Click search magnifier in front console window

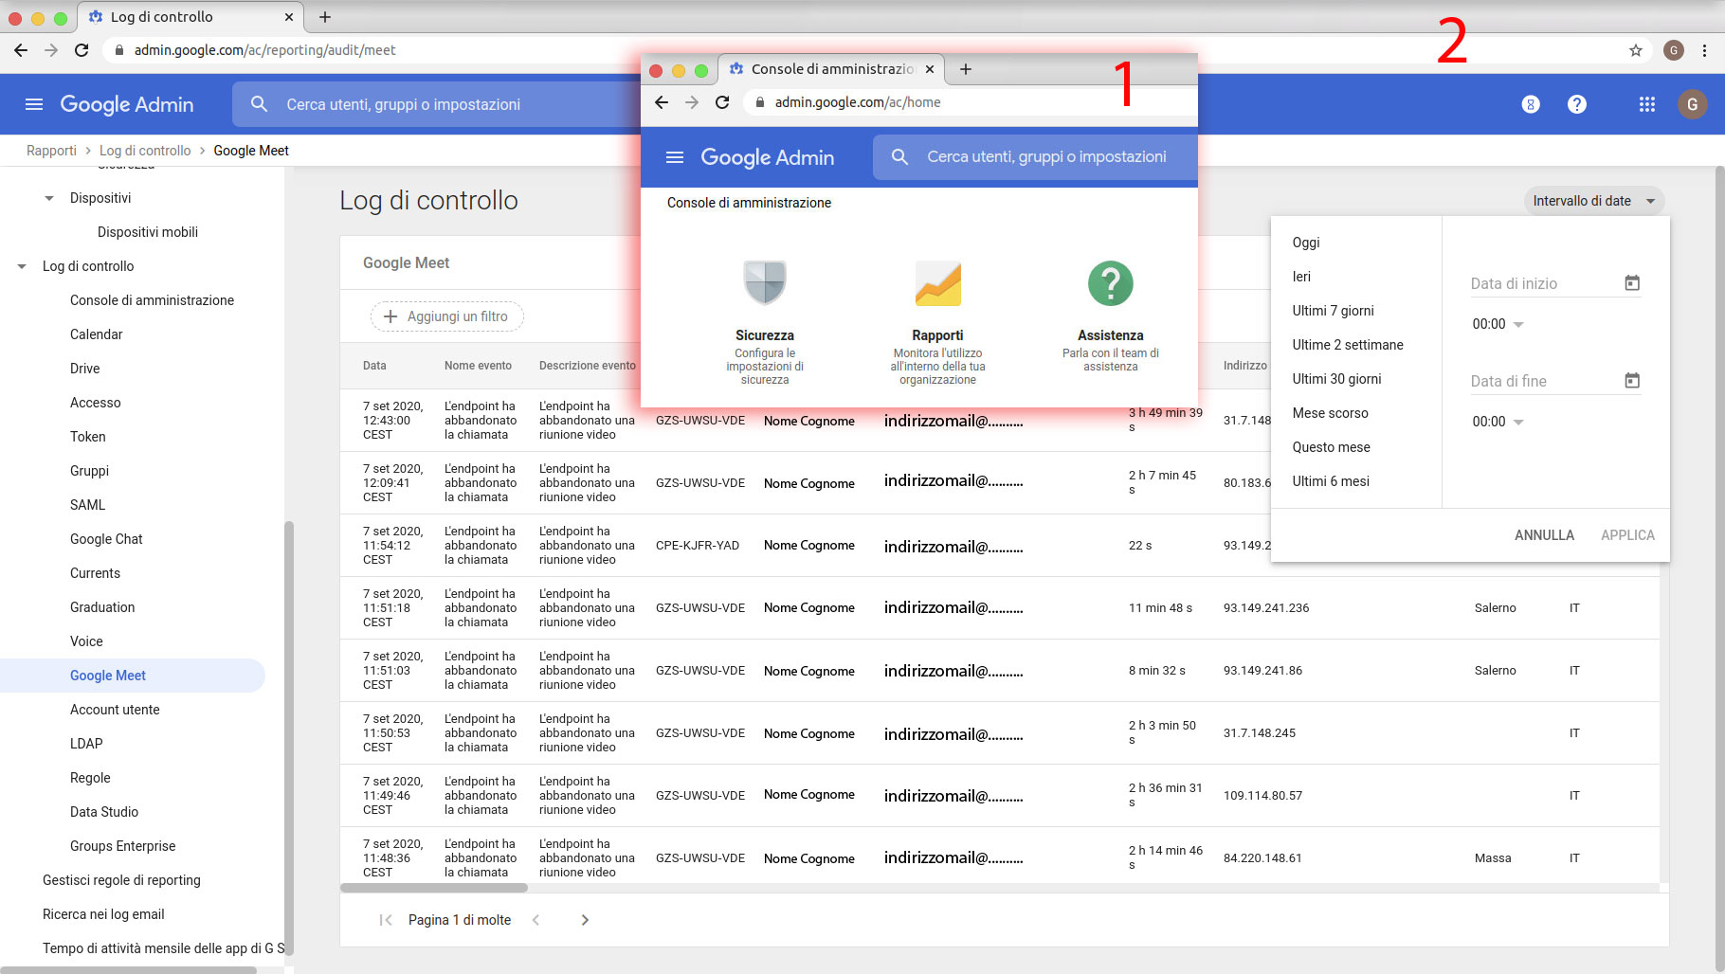(900, 157)
